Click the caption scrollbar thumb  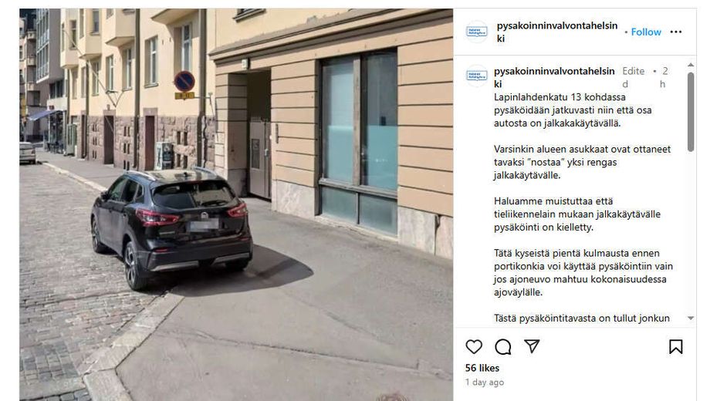click(691, 112)
